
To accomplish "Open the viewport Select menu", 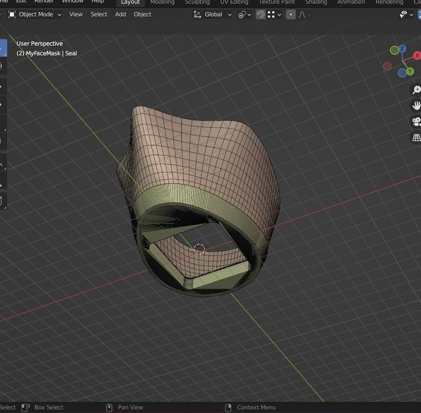I will coord(99,15).
